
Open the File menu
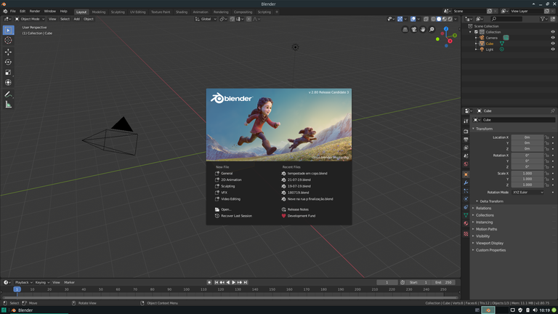(13, 12)
